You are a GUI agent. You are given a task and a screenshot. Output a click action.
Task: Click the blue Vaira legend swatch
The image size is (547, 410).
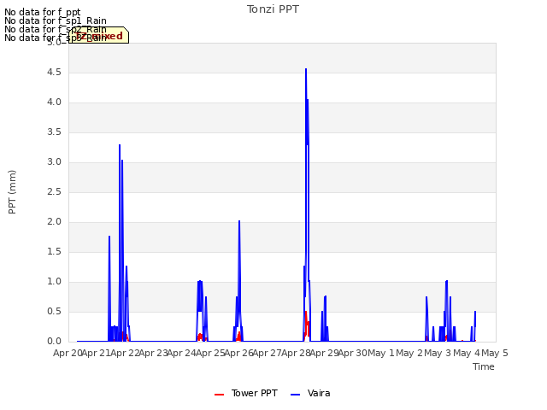tap(295, 395)
